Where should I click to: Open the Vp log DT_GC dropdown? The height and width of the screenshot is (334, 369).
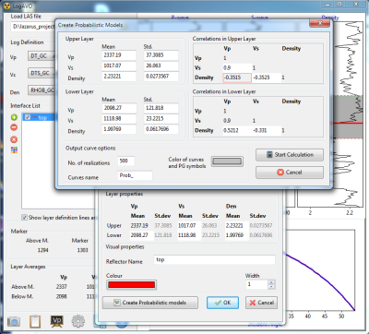coord(42,56)
